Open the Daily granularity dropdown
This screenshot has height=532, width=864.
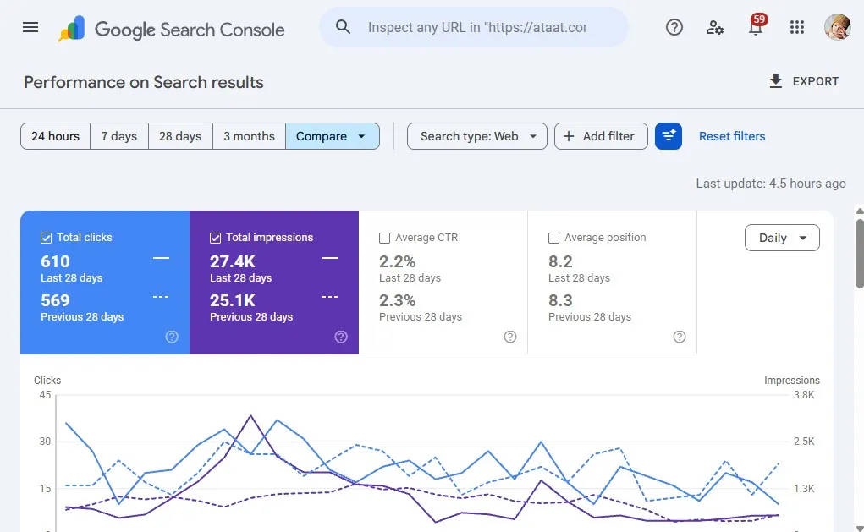click(782, 238)
